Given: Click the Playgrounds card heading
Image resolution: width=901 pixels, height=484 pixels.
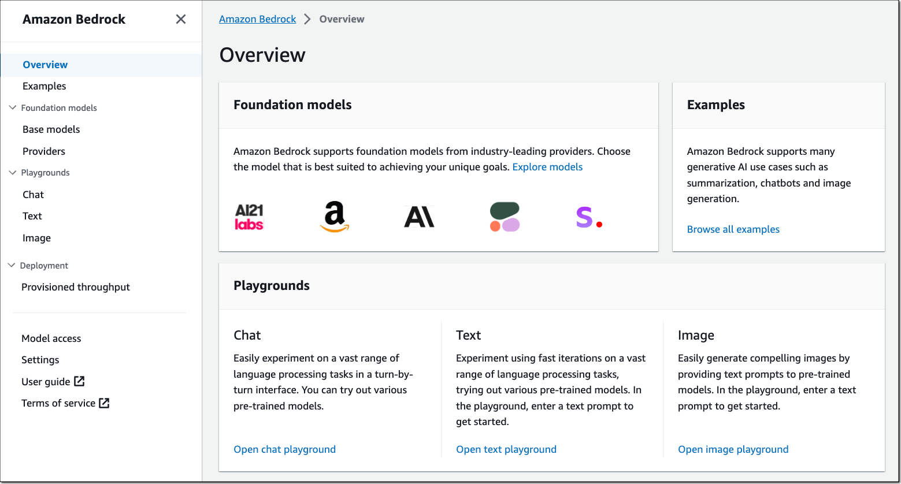Looking at the screenshot, I should pyautogui.click(x=272, y=285).
